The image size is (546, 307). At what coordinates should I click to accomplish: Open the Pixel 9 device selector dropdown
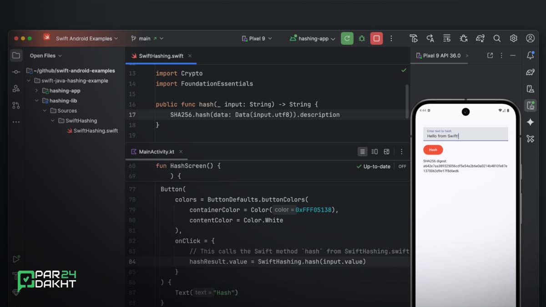tap(257, 38)
